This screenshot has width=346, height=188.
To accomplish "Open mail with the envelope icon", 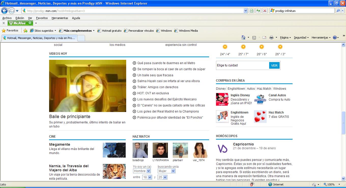I will click(264, 37).
